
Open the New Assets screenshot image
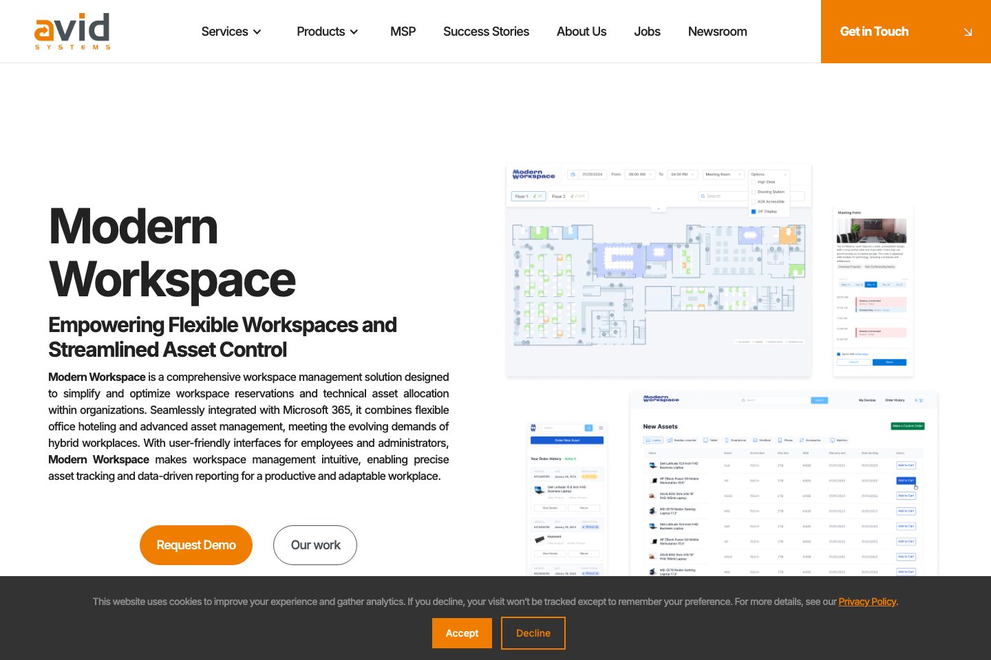pyautogui.click(x=784, y=484)
